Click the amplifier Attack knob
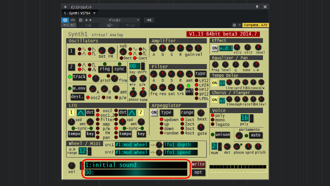Viewport: 330px width, 186px height. pyautogui.click(x=154, y=48)
